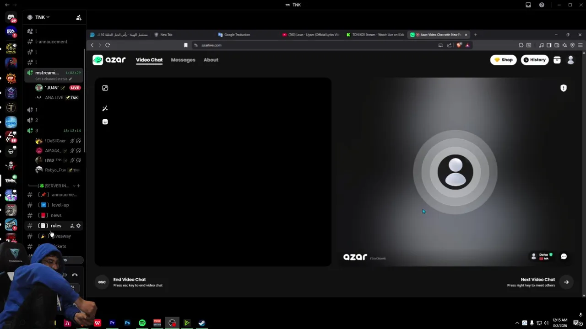Screen dimensions: 586x329
Task: Open the EA server icon
Action: [11, 32]
